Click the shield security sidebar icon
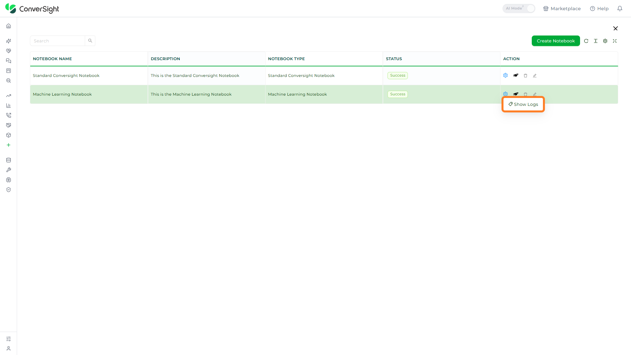 [x=9, y=190]
